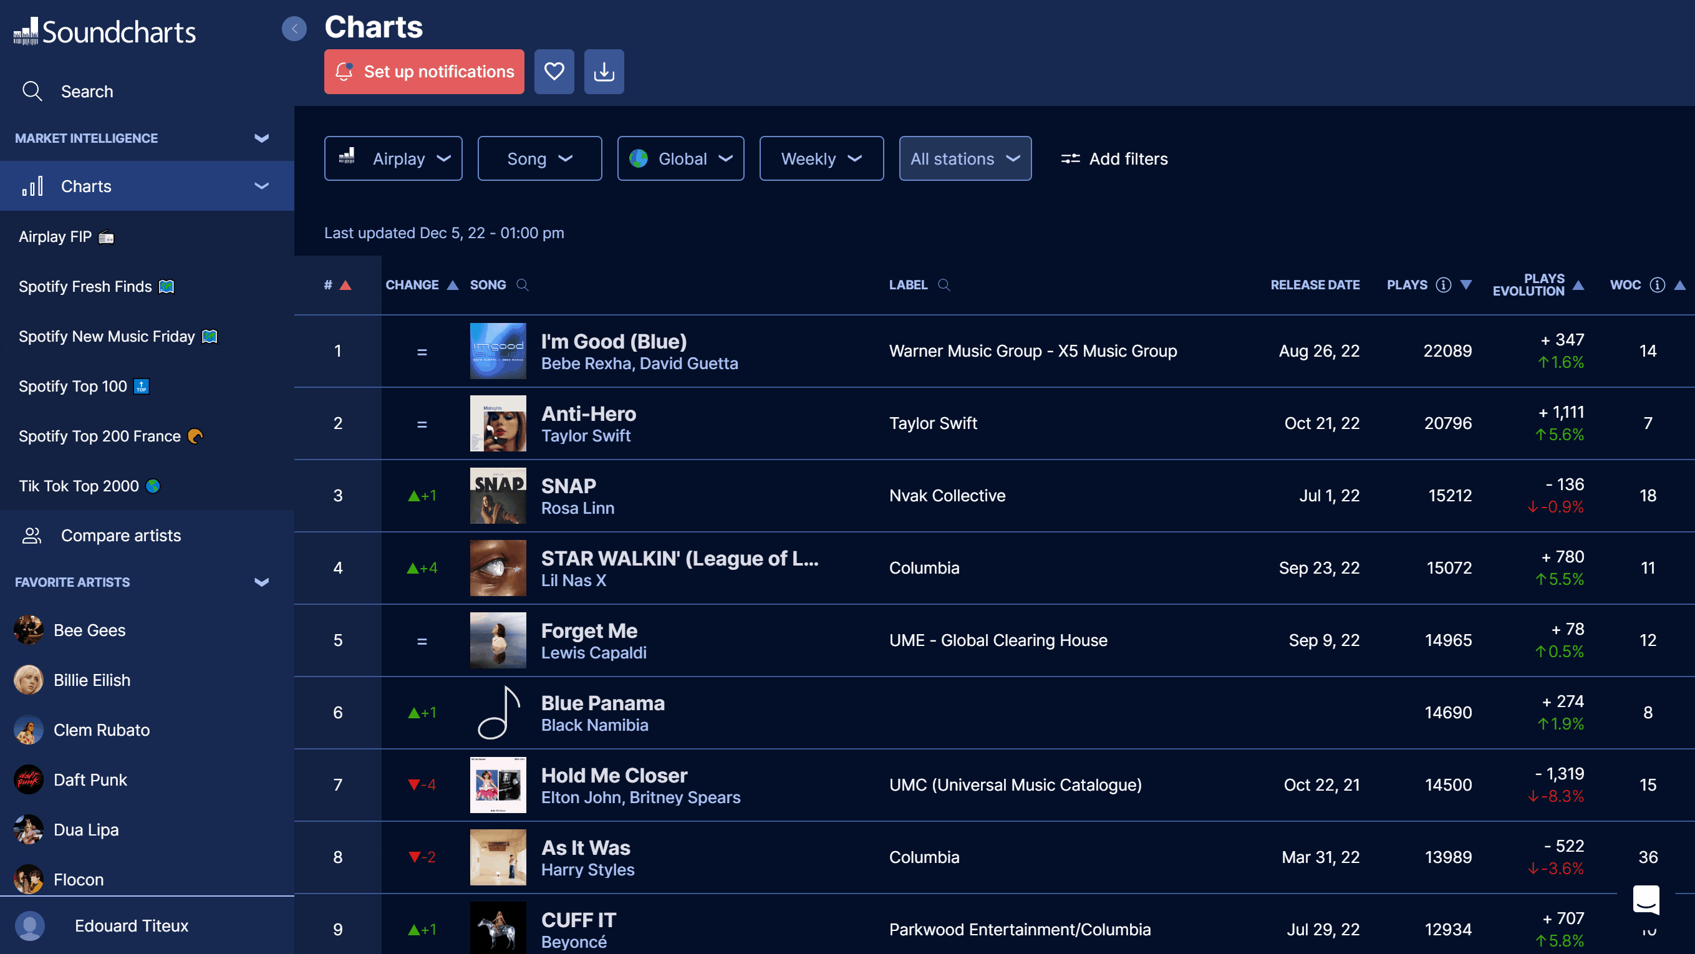Click Add filters
Image resolution: width=1695 pixels, height=954 pixels.
coord(1114,158)
